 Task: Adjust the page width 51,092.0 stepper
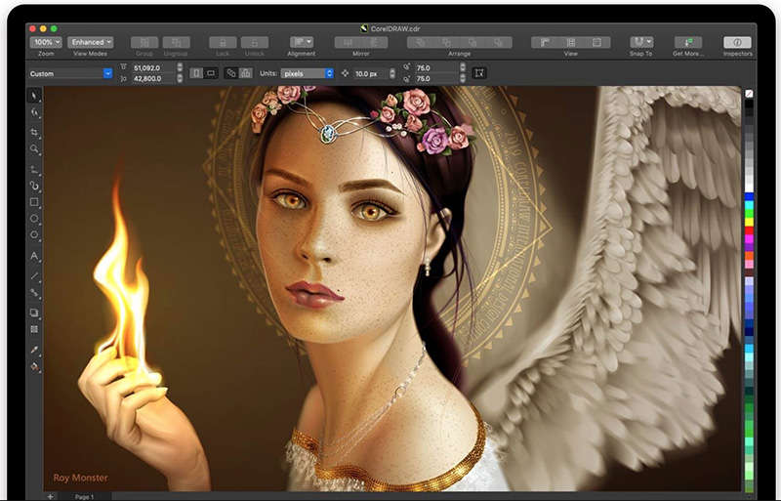[180, 67]
